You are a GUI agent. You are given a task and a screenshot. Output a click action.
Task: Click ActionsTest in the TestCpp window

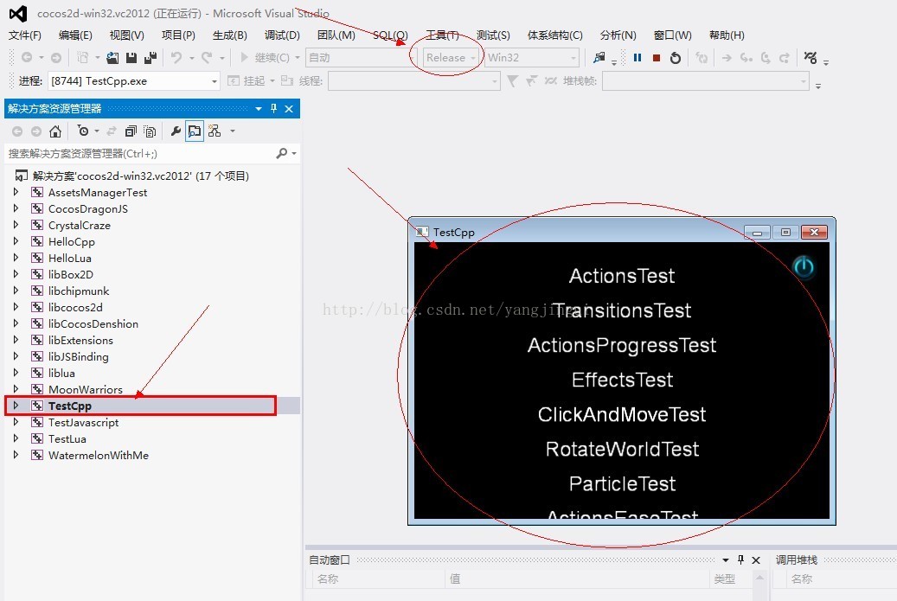(x=622, y=276)
